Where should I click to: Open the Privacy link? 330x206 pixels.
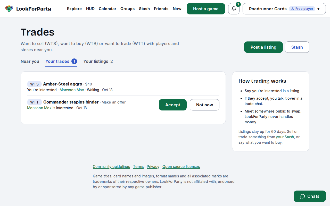(x=153, y=167)
